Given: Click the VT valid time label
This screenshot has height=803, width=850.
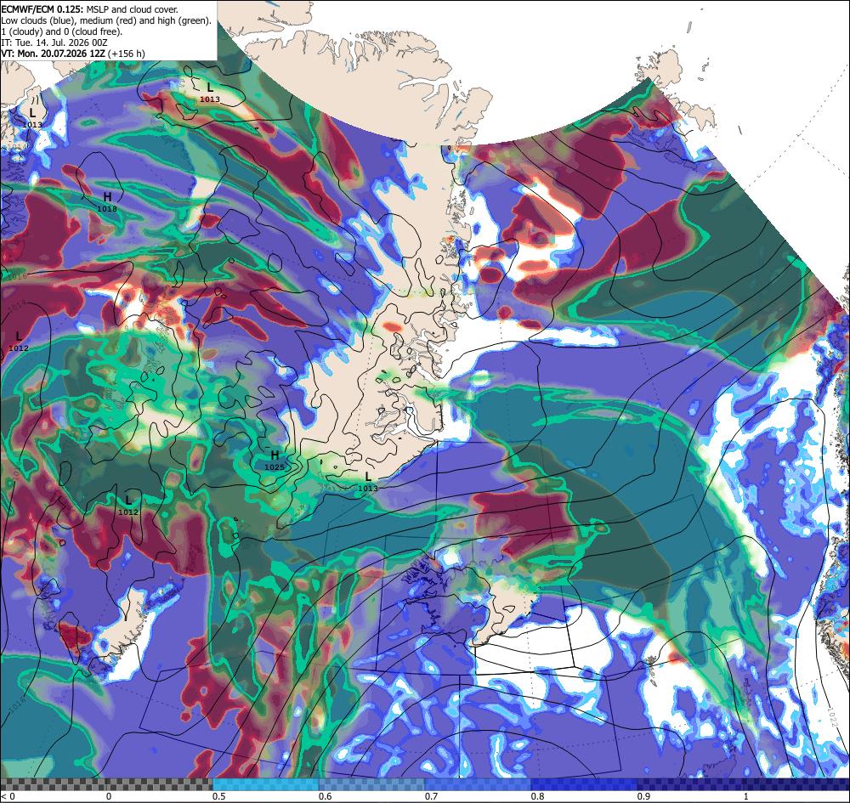Looking at the screenshot, I should point(73,54).
